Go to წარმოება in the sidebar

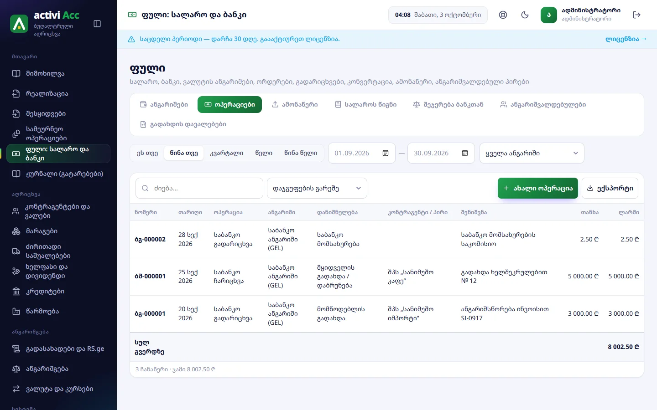tap(58, 311)
